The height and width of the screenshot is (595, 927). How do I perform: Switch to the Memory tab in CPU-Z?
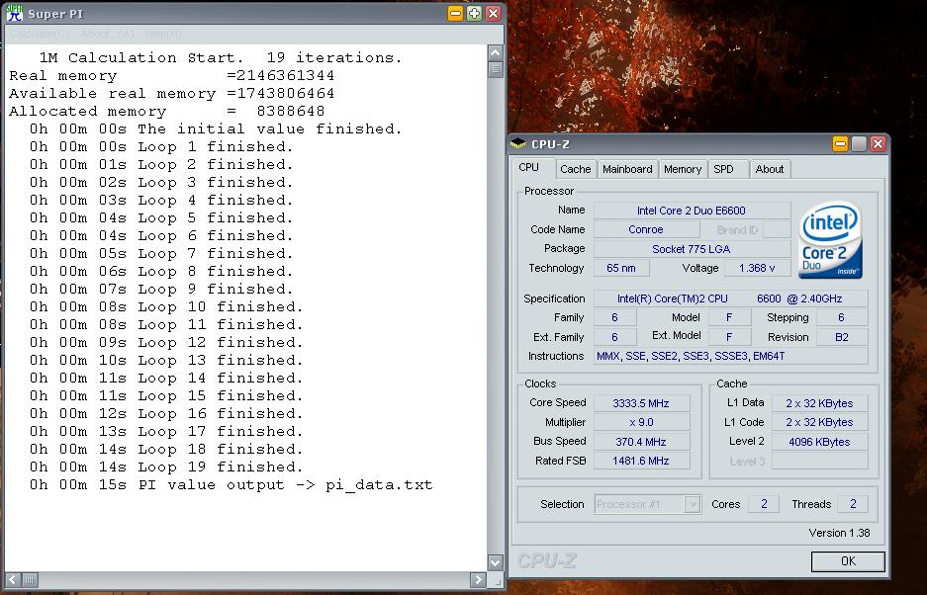click(x=683, y=169)
